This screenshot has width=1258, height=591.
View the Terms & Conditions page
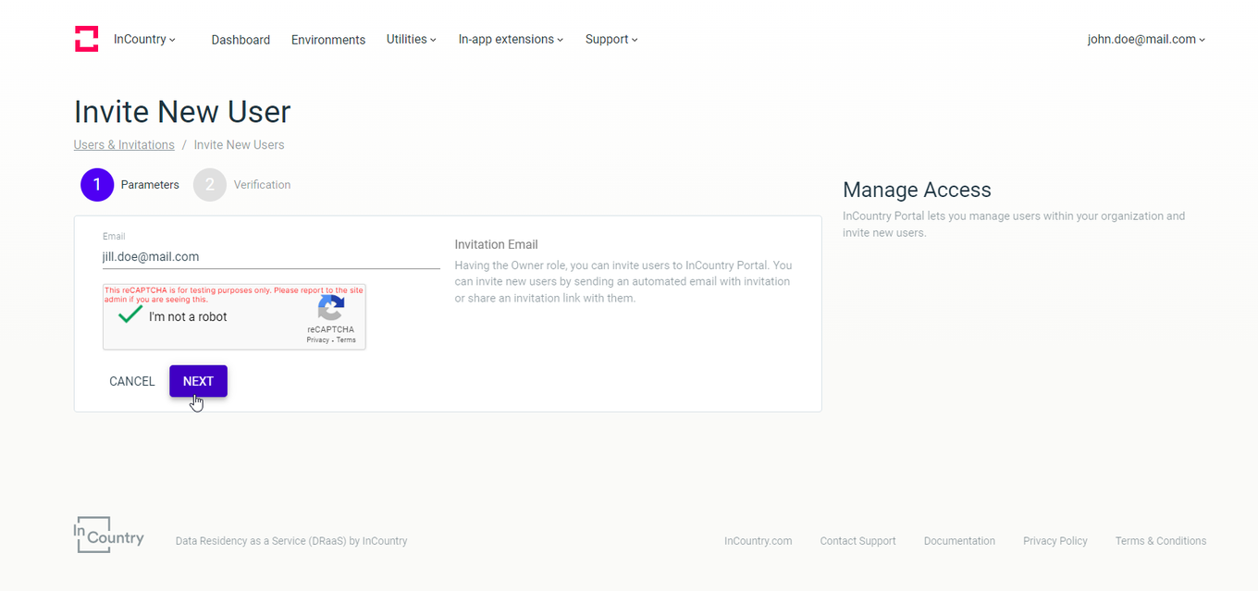[x=1161, y=540]
